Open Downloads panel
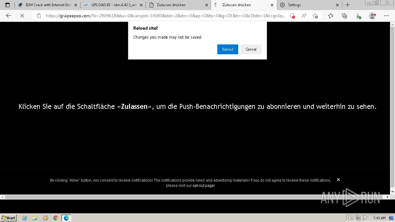Image resolution: width=395 pixels, height=222 pixels. (358, 16)
